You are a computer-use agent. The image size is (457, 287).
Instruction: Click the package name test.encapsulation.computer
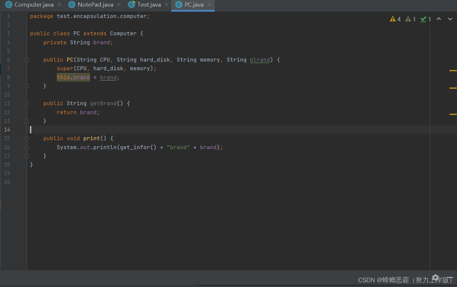pos(102,16)
